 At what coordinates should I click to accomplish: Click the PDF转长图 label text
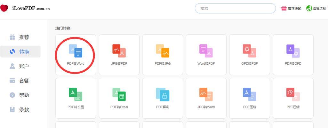click(76, 107)
